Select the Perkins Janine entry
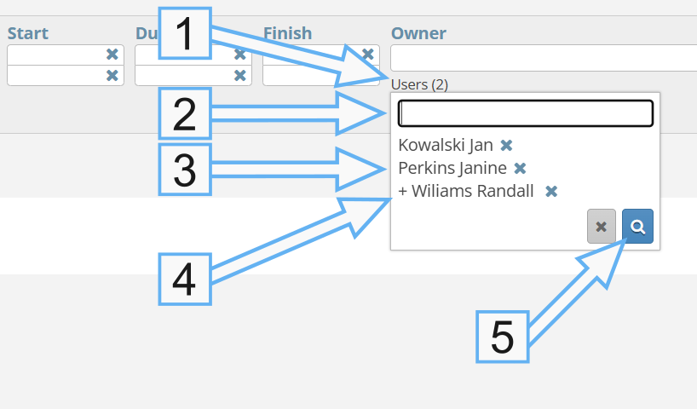The height and width of the screenshot is (409, 697). coord(452,168)
